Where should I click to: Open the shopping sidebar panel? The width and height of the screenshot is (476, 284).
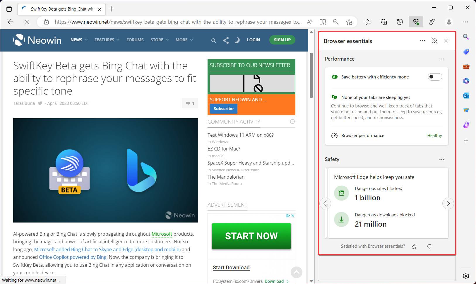tap(466, 52)
